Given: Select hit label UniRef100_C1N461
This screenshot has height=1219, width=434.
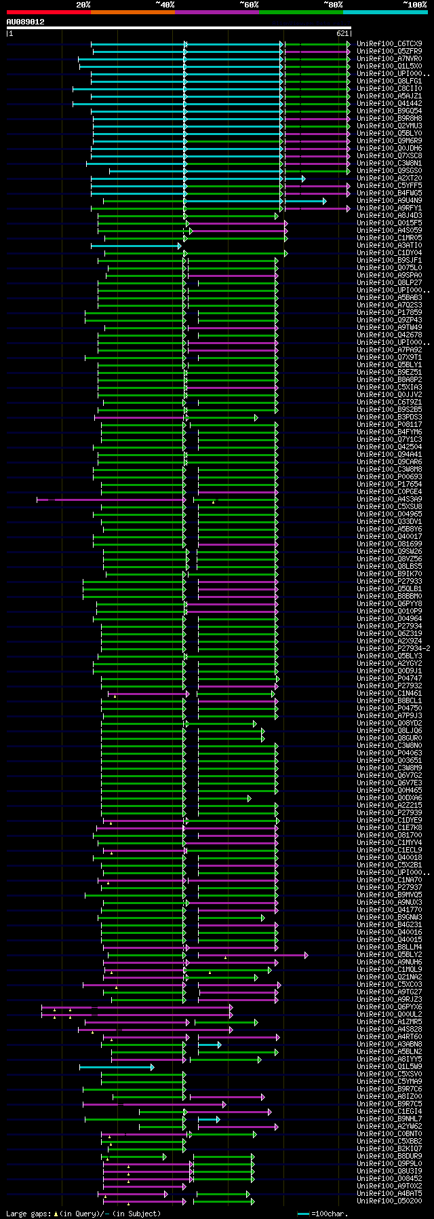Looking at the screenshot, I should click(389, 694).
